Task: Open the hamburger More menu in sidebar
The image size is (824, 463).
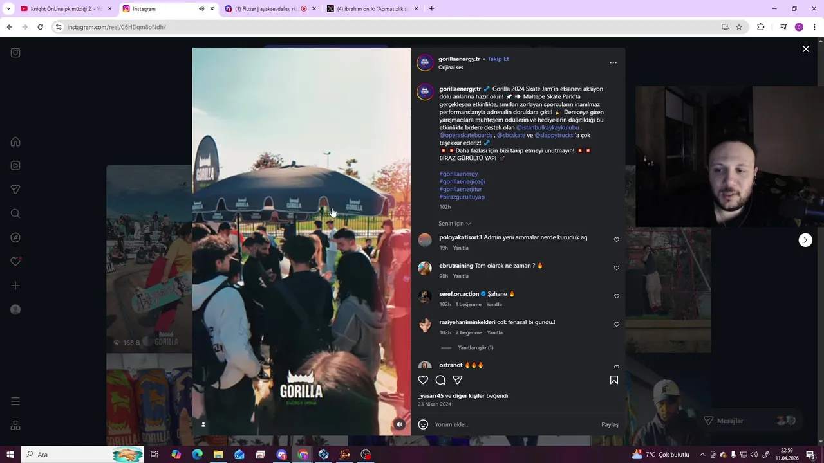Action: click(15, 401)
